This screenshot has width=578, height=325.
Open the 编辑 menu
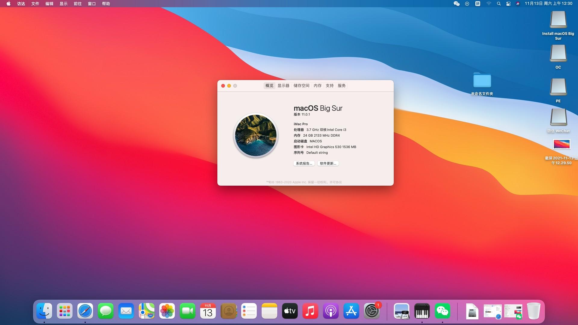[49, 4]
